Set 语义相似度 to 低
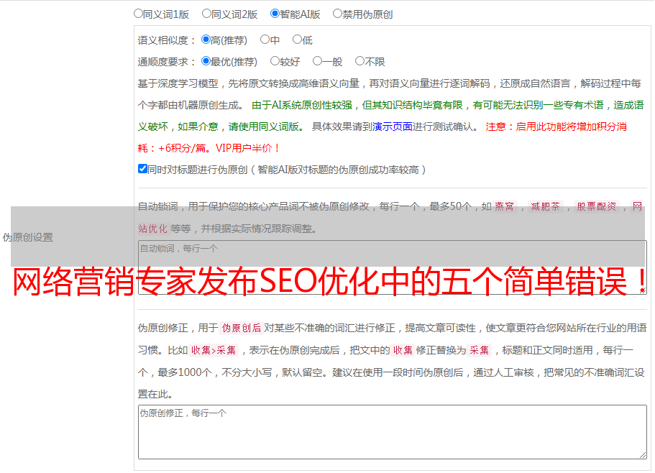Viewport: 655px width, 473px height. point(297,40)
